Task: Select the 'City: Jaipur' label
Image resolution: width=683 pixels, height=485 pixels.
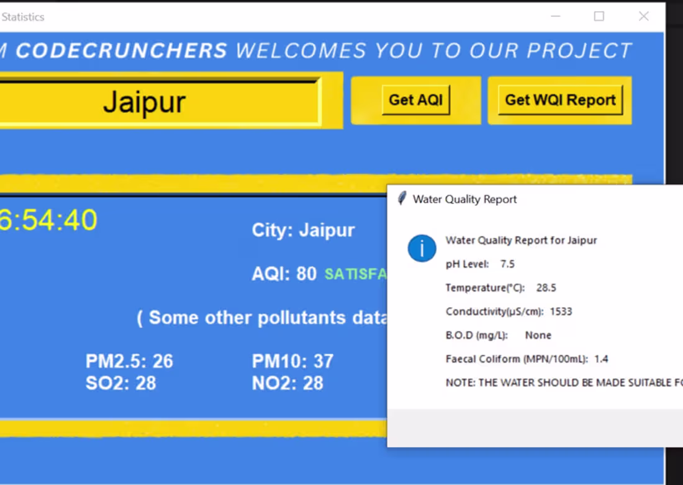Action: (303, 230)
